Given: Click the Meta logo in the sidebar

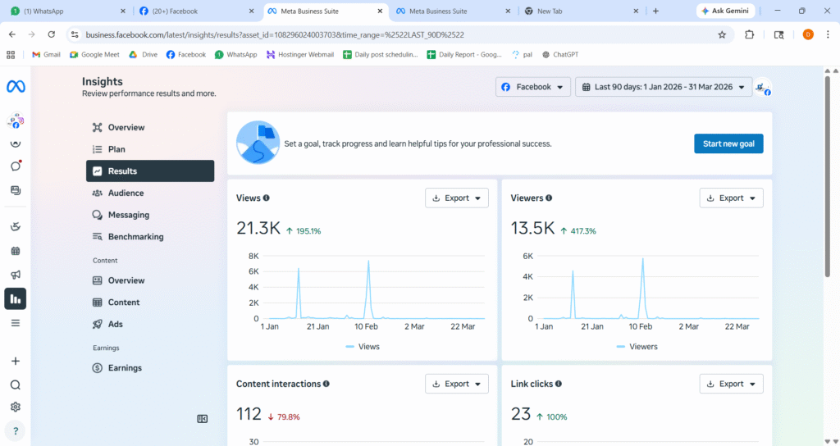Looking at the screenshot, I should (x=15, y=86).
